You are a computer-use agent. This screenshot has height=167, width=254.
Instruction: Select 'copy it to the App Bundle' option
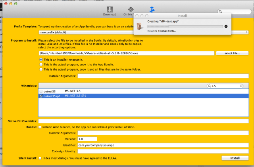click(x=41, y=65)
